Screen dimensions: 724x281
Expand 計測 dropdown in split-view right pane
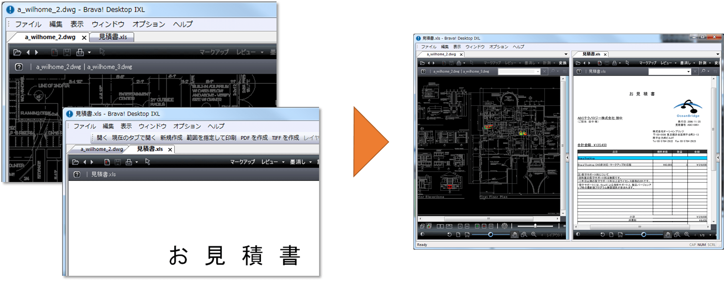point(710,63)
